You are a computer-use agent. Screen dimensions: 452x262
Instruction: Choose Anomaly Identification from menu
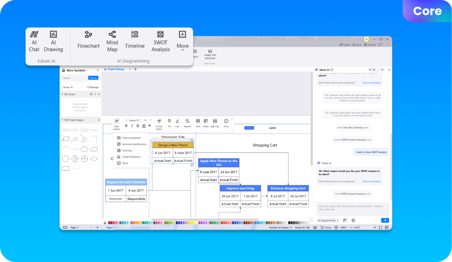pyautogui.click(x=131, y=144)
